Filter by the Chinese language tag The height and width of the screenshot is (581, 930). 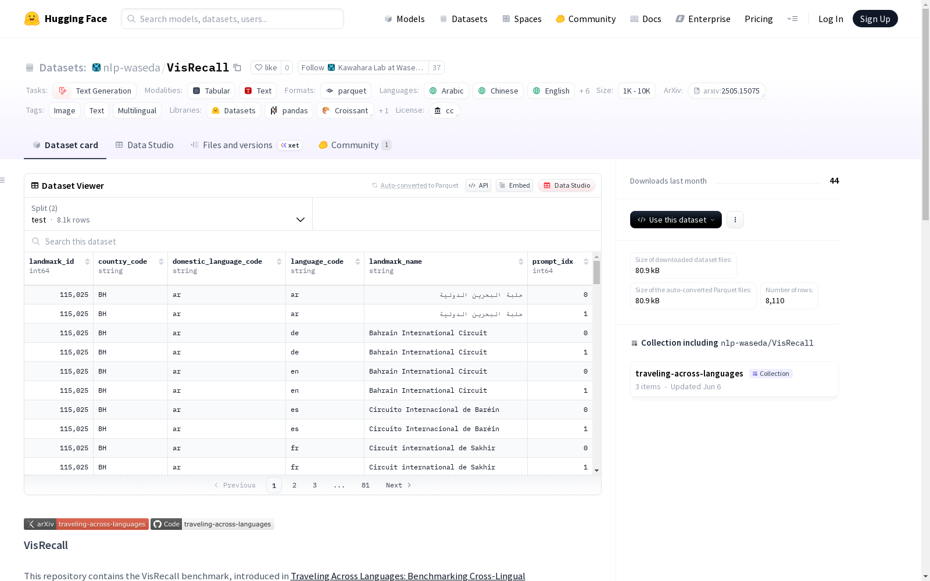tap(498, 91)
